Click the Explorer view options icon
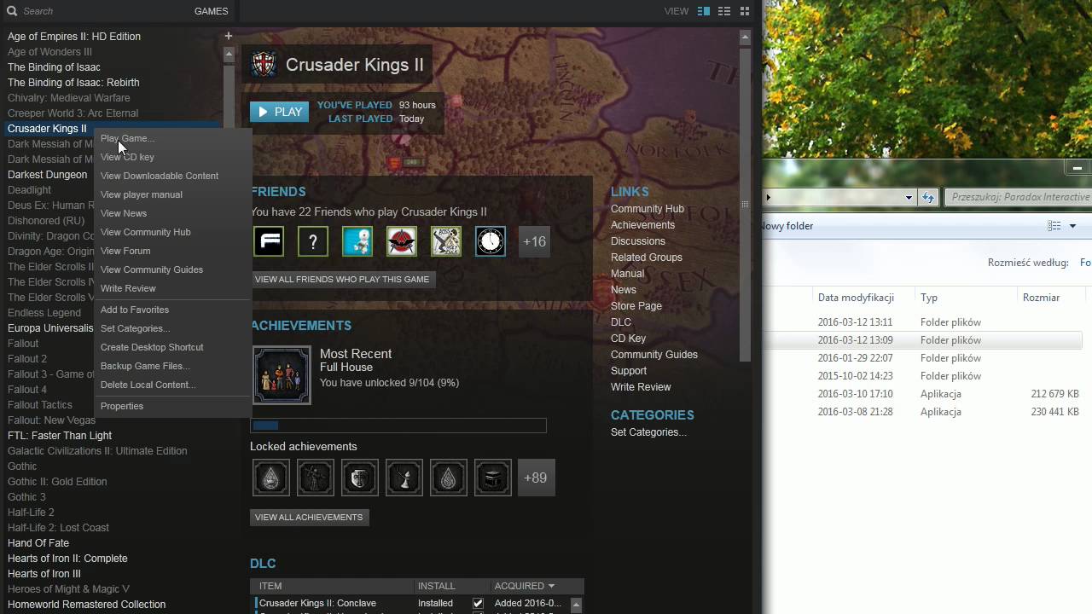 (x=1054, y=226)
